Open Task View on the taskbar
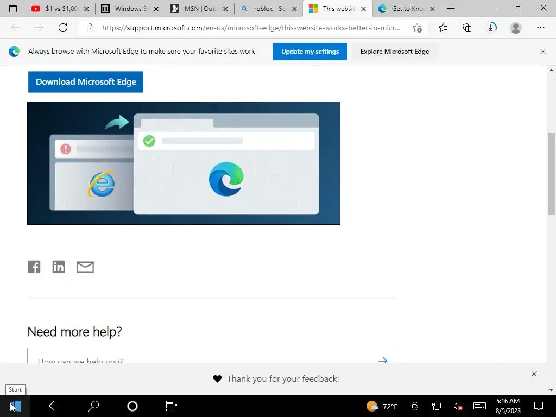This screenshot has width=556, height=417. (171, 406)
